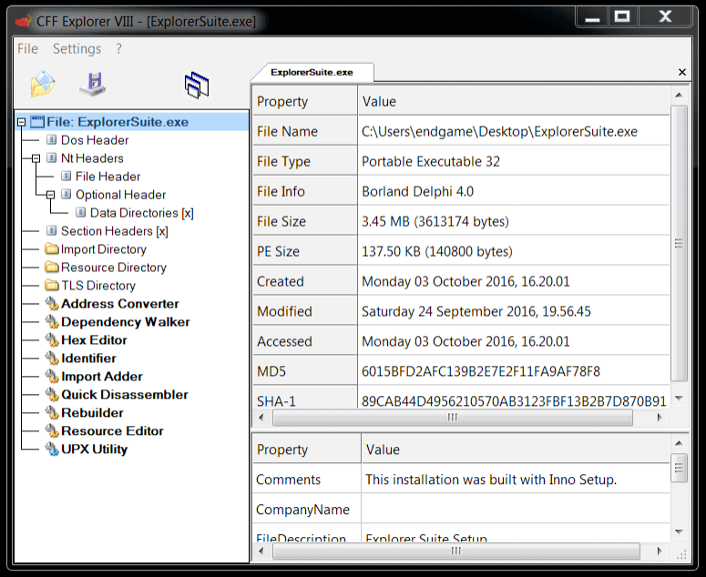Open the Hex Editor tool
The width and height of the screenshot is (706, 577).
[94, 340]
